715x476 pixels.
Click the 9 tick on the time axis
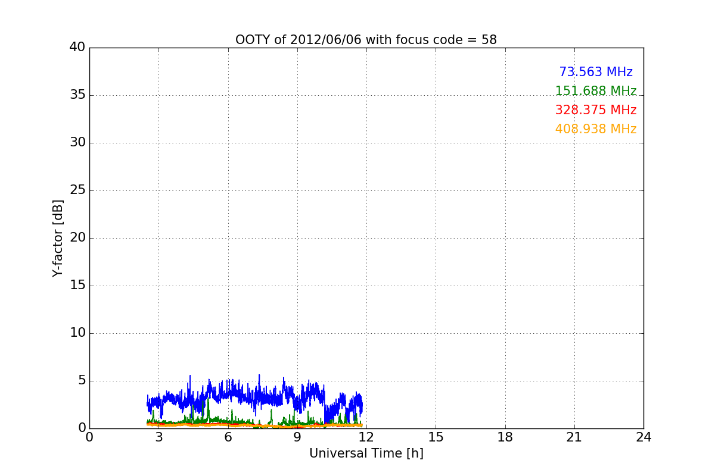click(x=297, y=437)
